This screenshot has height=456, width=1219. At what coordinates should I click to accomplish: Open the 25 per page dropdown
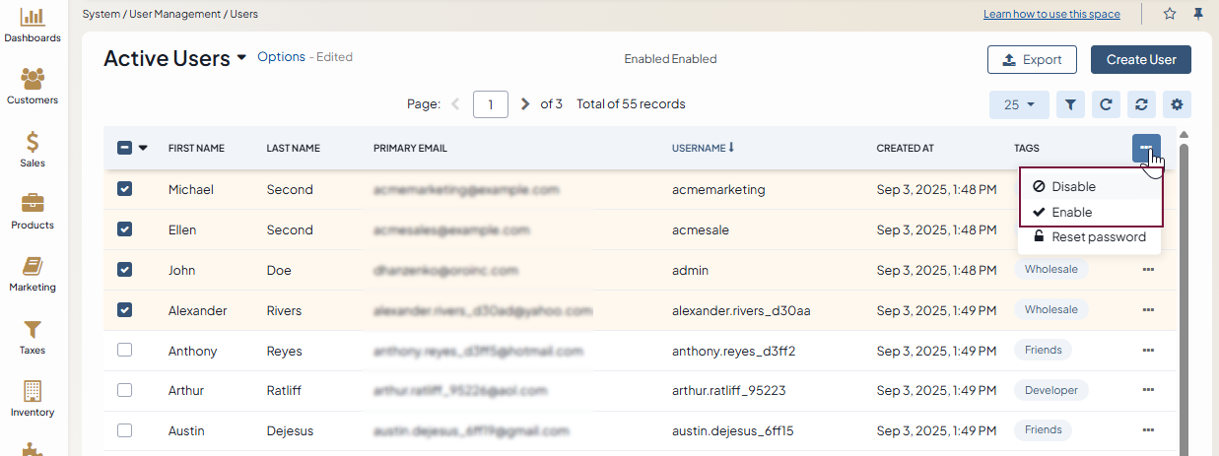pyautogui.click(x=1019, y=104)
